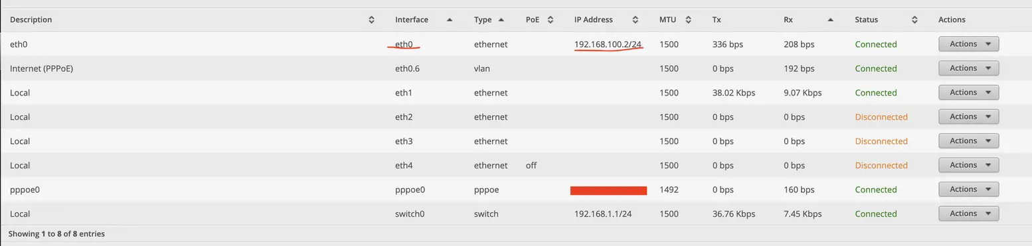
Task: Sort by IP Address column arrows
Action: (636, 20)
